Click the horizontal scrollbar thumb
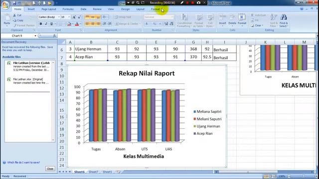Viewport: 319px width, 179px height. (248, 172)
